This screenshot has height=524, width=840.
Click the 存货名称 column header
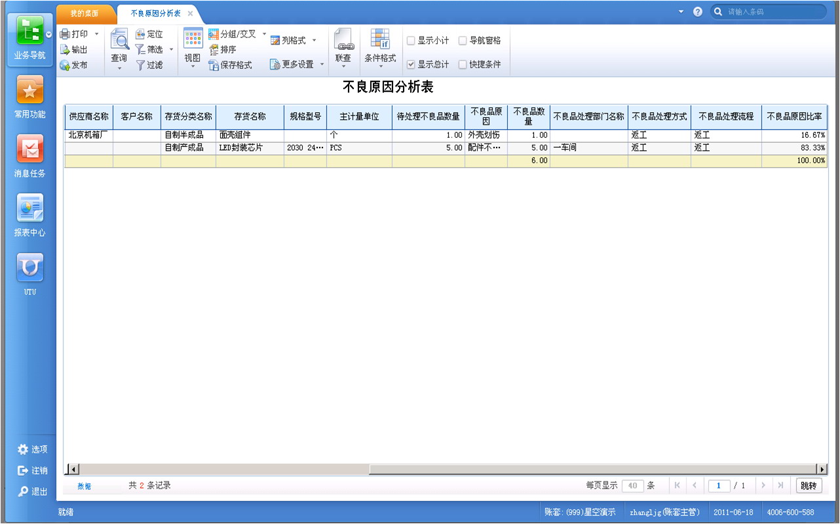coord(250,117)
